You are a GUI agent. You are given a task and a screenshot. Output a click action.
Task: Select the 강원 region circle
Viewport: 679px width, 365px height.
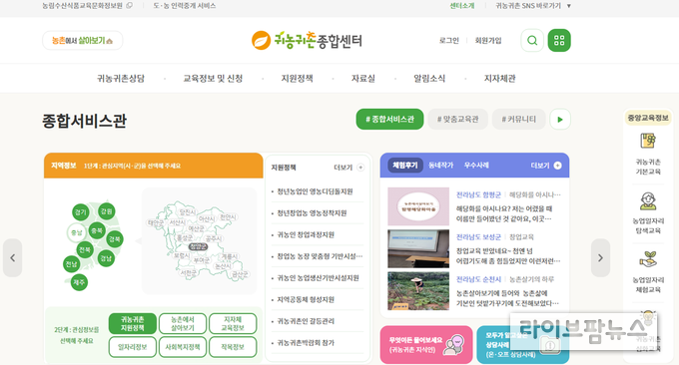coord(106,211)
